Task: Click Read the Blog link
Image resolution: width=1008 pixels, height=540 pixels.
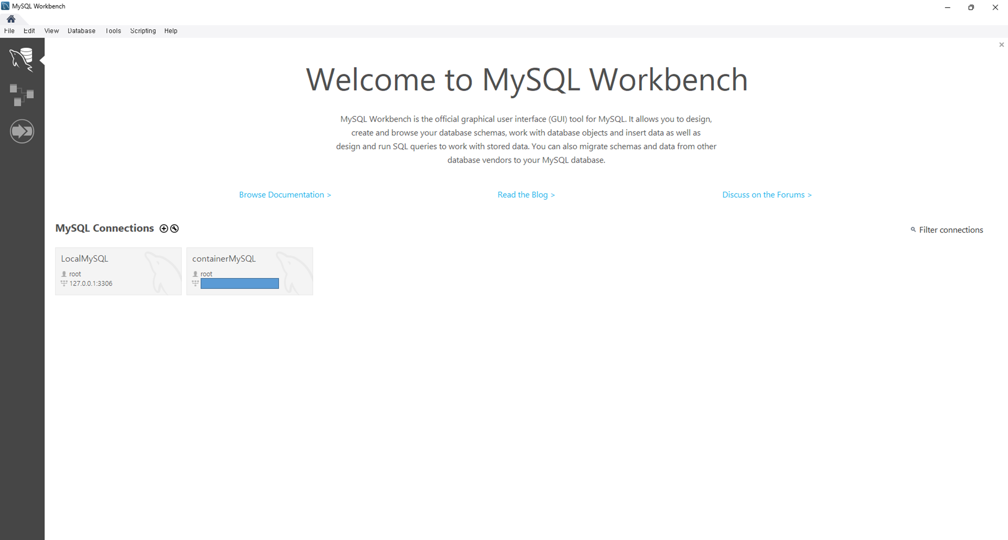Action: pyautogui.click(x=526, y=195)
